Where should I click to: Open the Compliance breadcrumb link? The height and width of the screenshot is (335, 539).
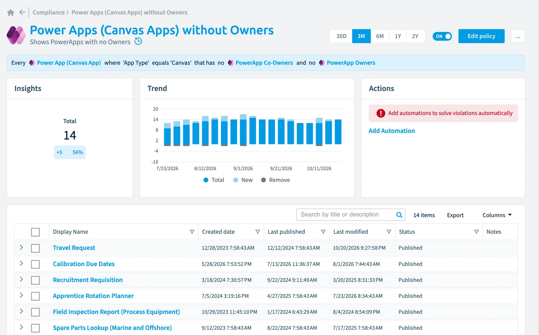[x=49, y=12]
